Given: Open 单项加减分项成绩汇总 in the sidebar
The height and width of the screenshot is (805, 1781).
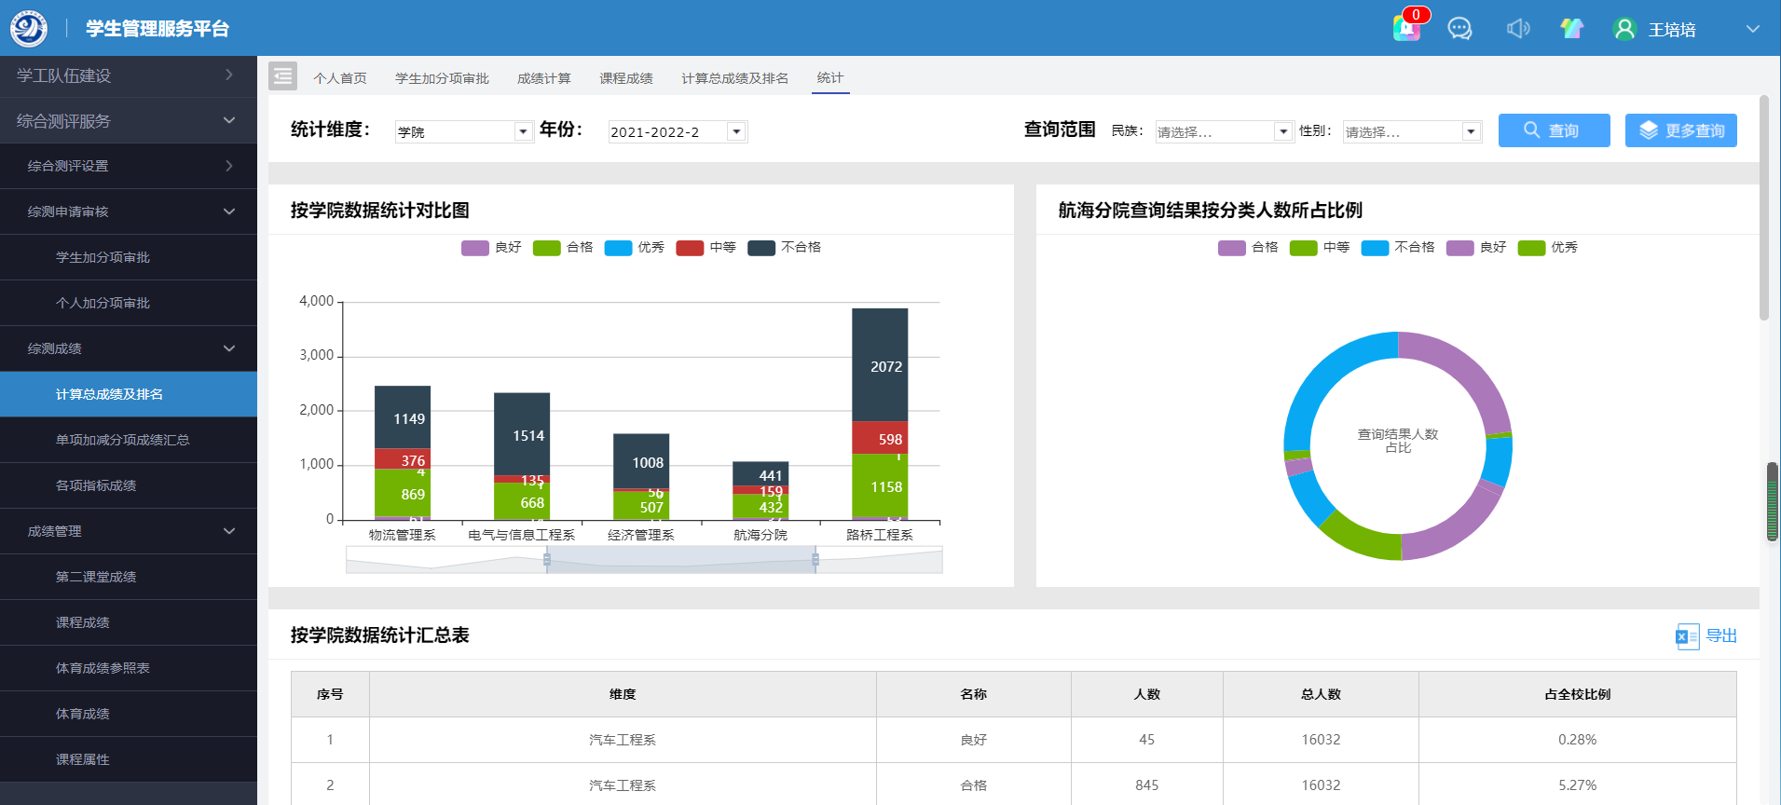Looking at the screenshot, I should (x=122, y=440).
